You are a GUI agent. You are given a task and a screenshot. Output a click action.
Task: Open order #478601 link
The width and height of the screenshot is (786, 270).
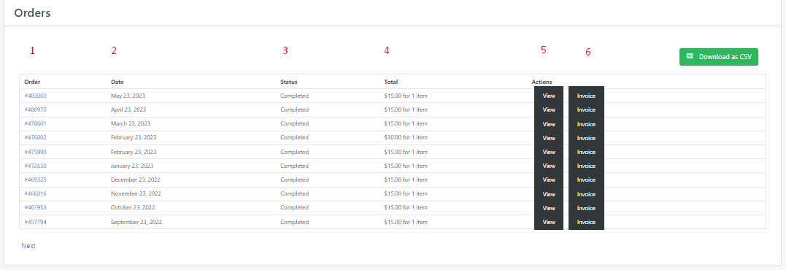coord(36,123)
